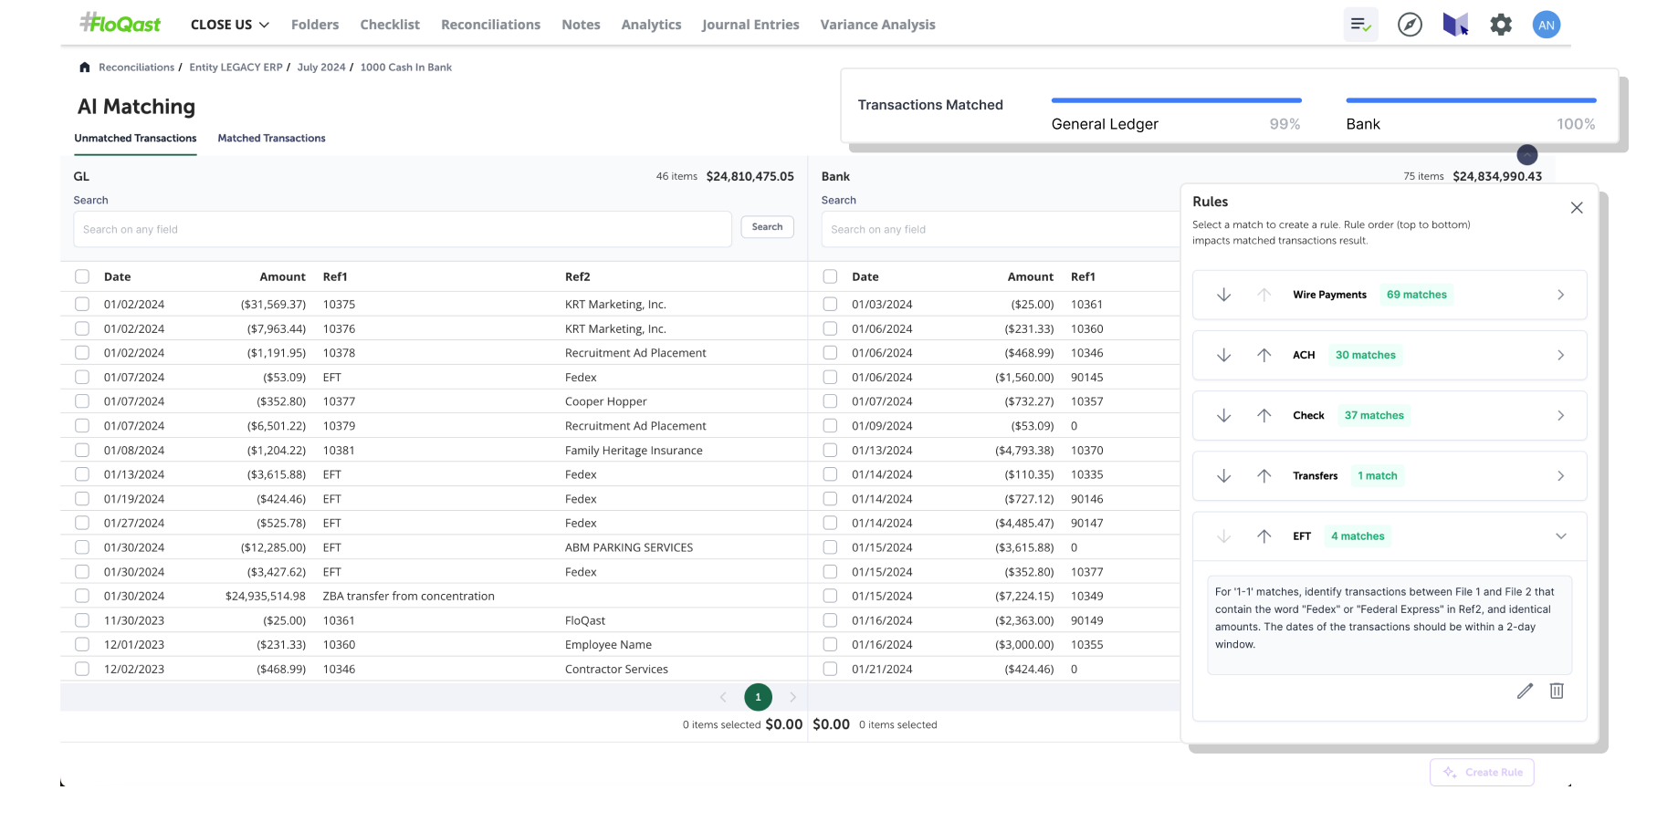
Task: Click the Create Rule button
Action: point(1482,772)
